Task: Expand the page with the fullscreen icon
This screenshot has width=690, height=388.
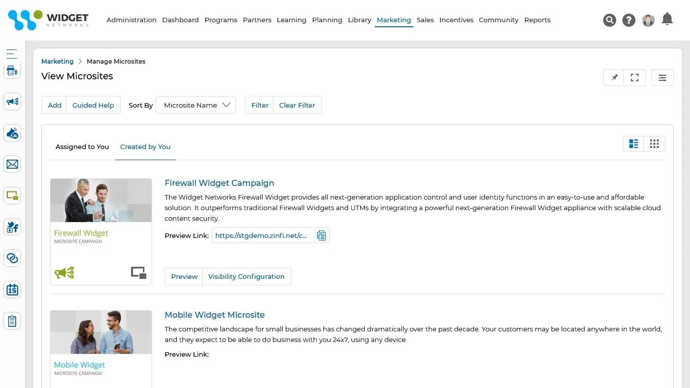Action: click(x=634, y=77)
